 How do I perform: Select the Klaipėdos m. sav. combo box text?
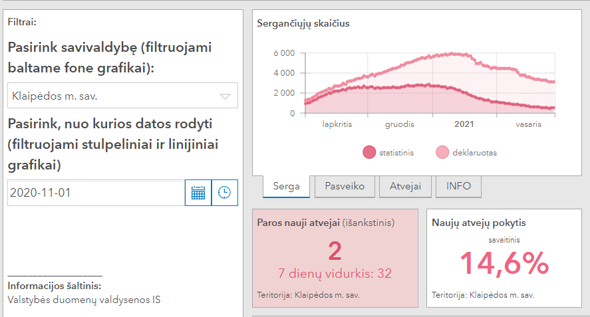(55, 96)
